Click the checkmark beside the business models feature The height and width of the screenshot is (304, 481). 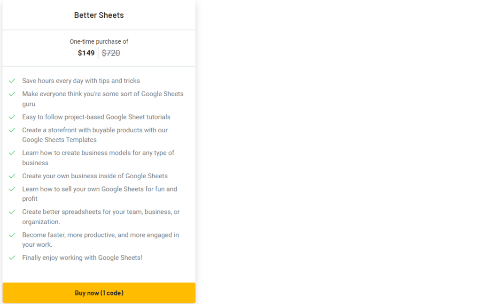12,153
